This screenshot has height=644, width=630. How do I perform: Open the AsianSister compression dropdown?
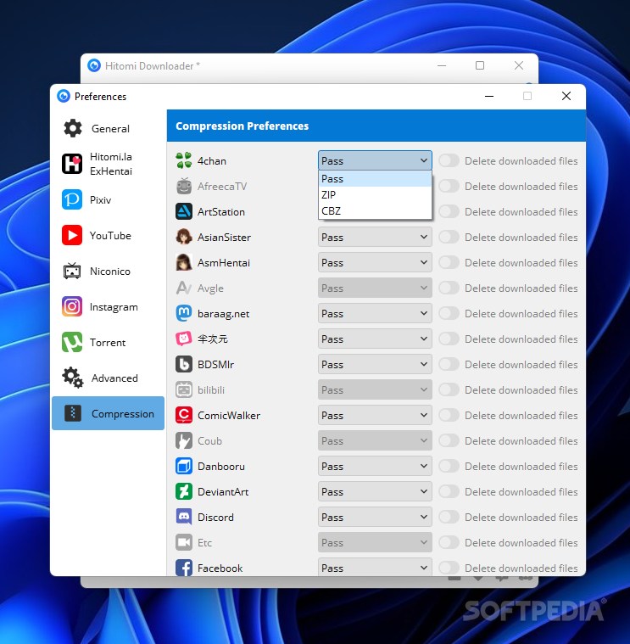375,237
